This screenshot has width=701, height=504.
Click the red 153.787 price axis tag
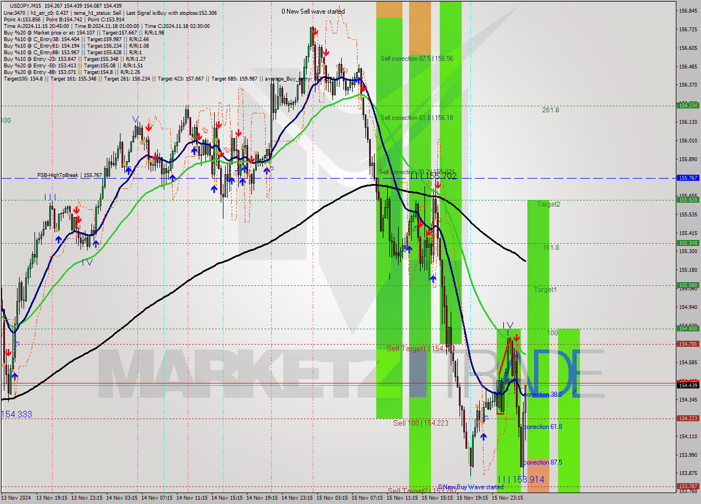[x=688, y=486]
